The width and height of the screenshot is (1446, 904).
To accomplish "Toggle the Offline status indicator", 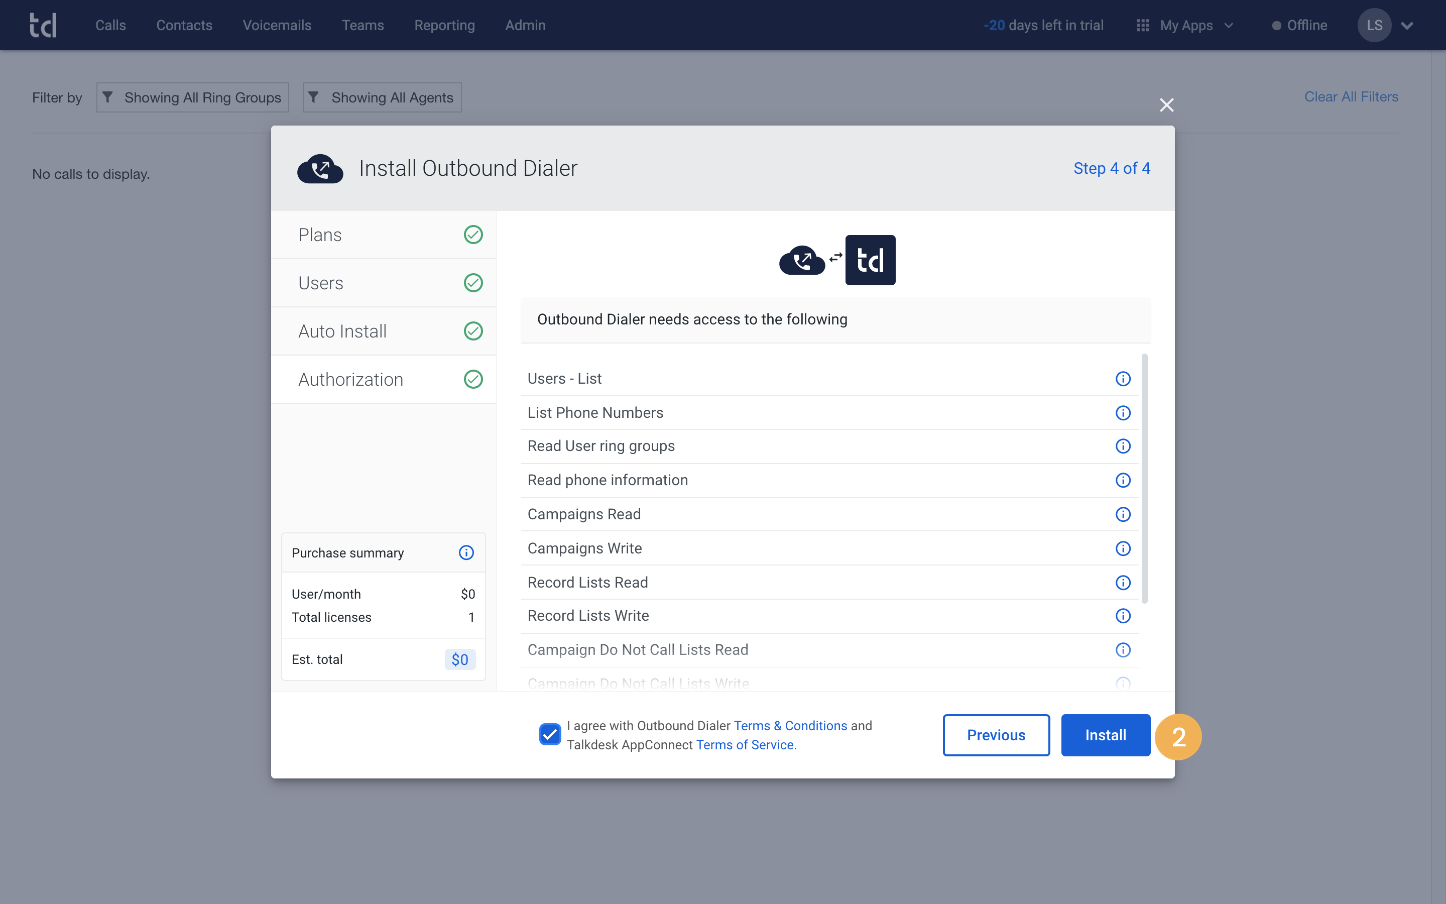I will tap(1299, 26).
